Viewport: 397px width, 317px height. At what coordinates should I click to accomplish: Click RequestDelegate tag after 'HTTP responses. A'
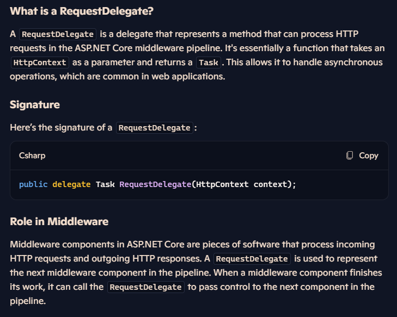click(x=252, y=259)
